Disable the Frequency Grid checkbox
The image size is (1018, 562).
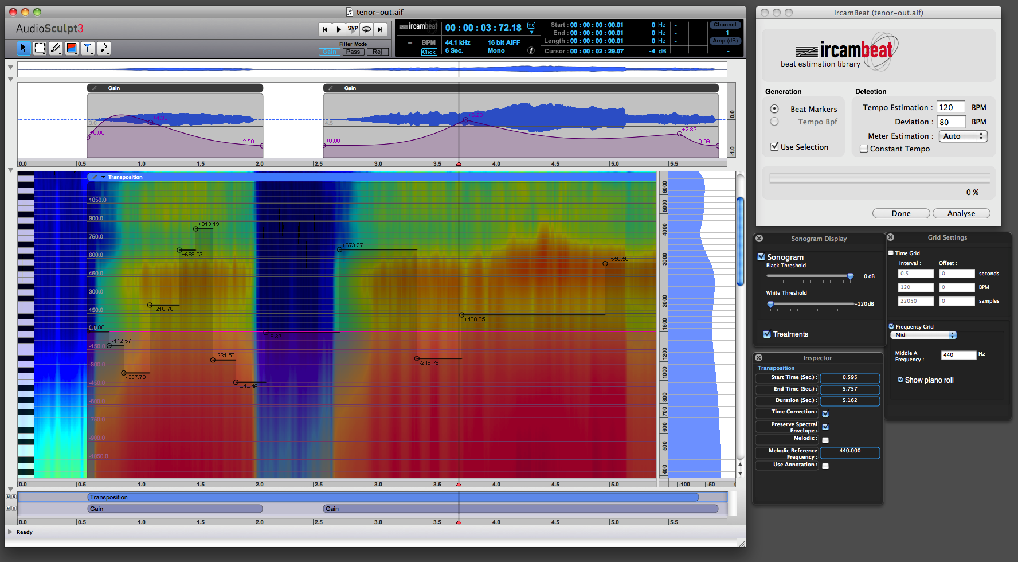pyautogui.click(x=891, y=326)
